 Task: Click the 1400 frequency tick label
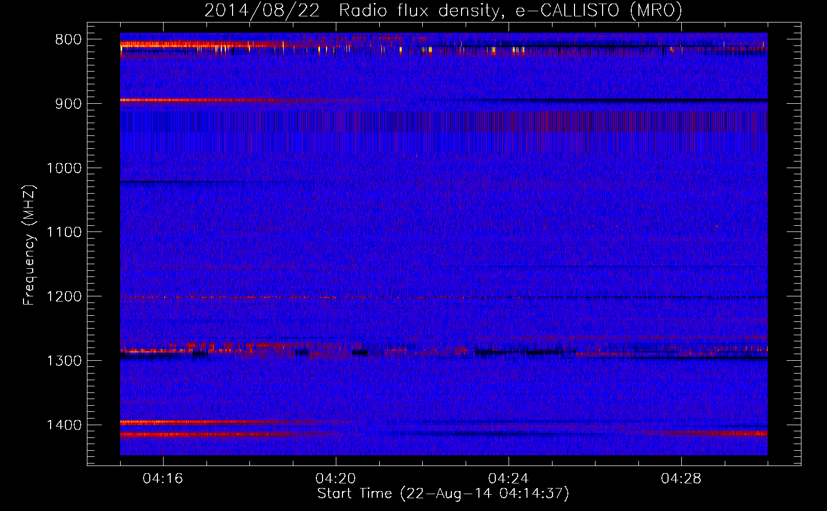click(x=64, y=425)
